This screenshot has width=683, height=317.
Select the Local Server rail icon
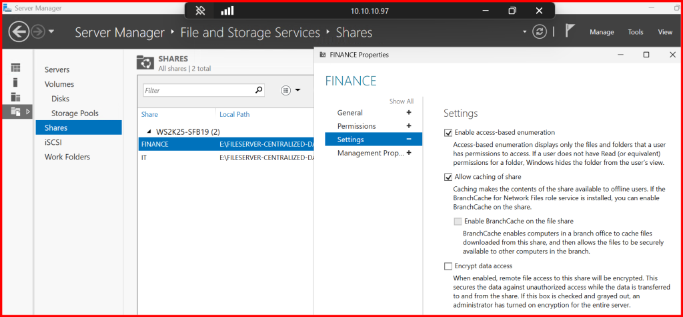(x=15, y=82)
